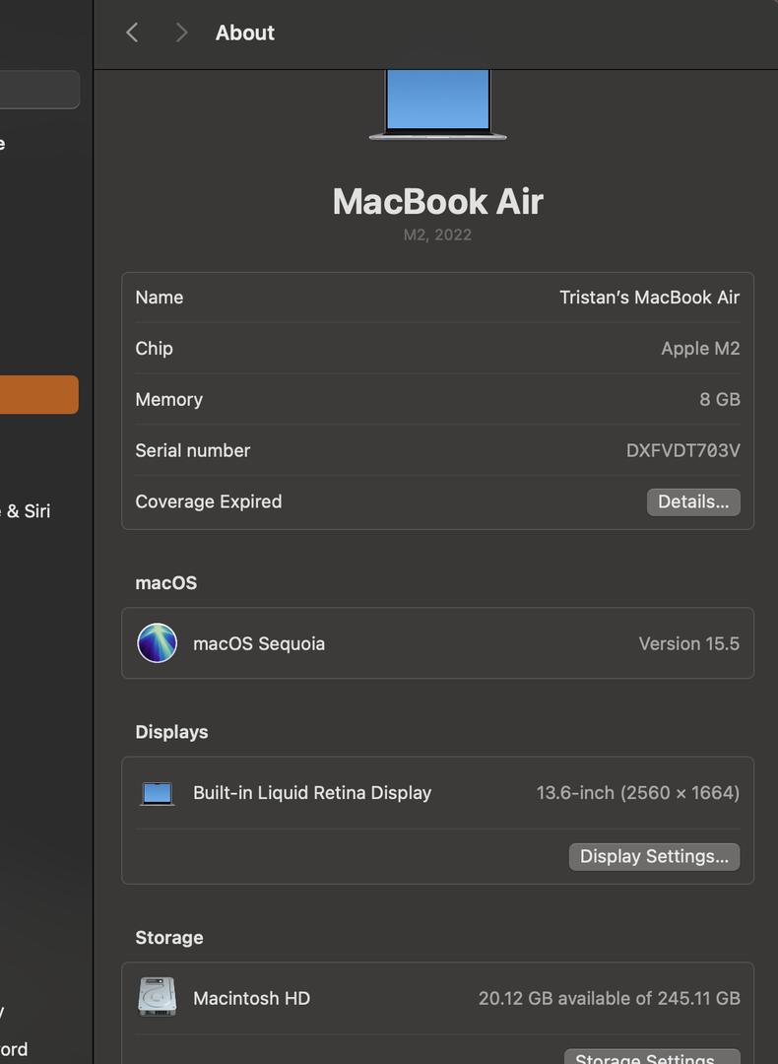Click the Apple M2 chip value

(700, 349)
